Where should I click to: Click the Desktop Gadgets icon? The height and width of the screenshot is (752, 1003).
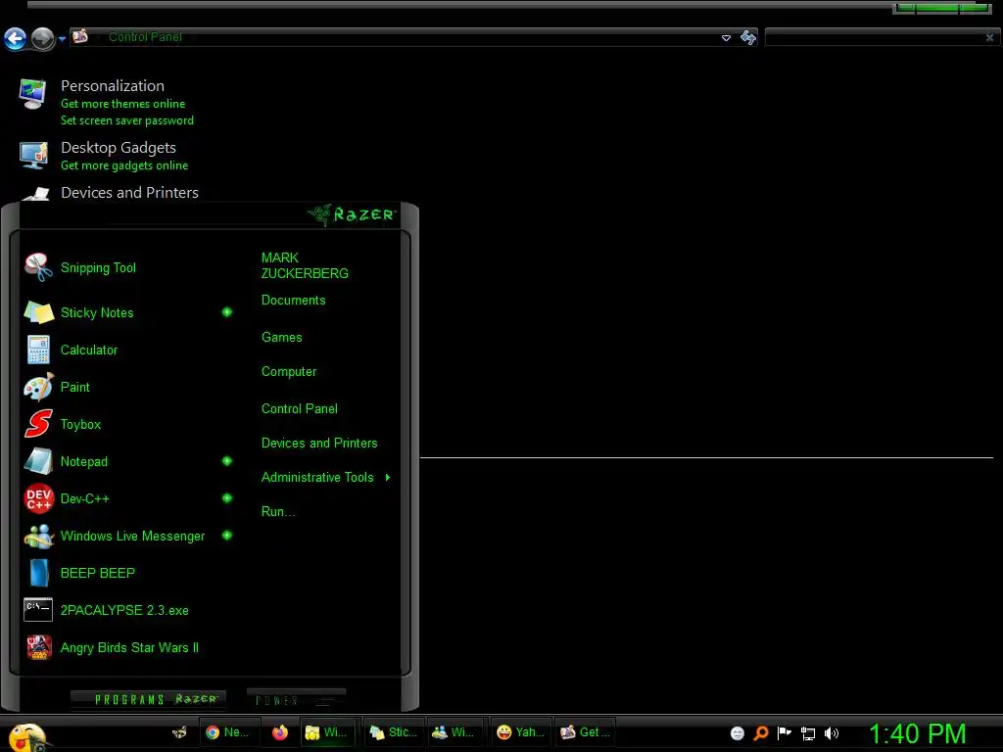pos(33,156)
